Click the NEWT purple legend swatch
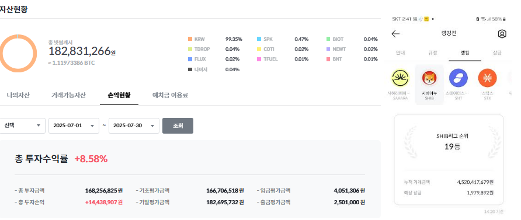521x220 pixels. 328,49
